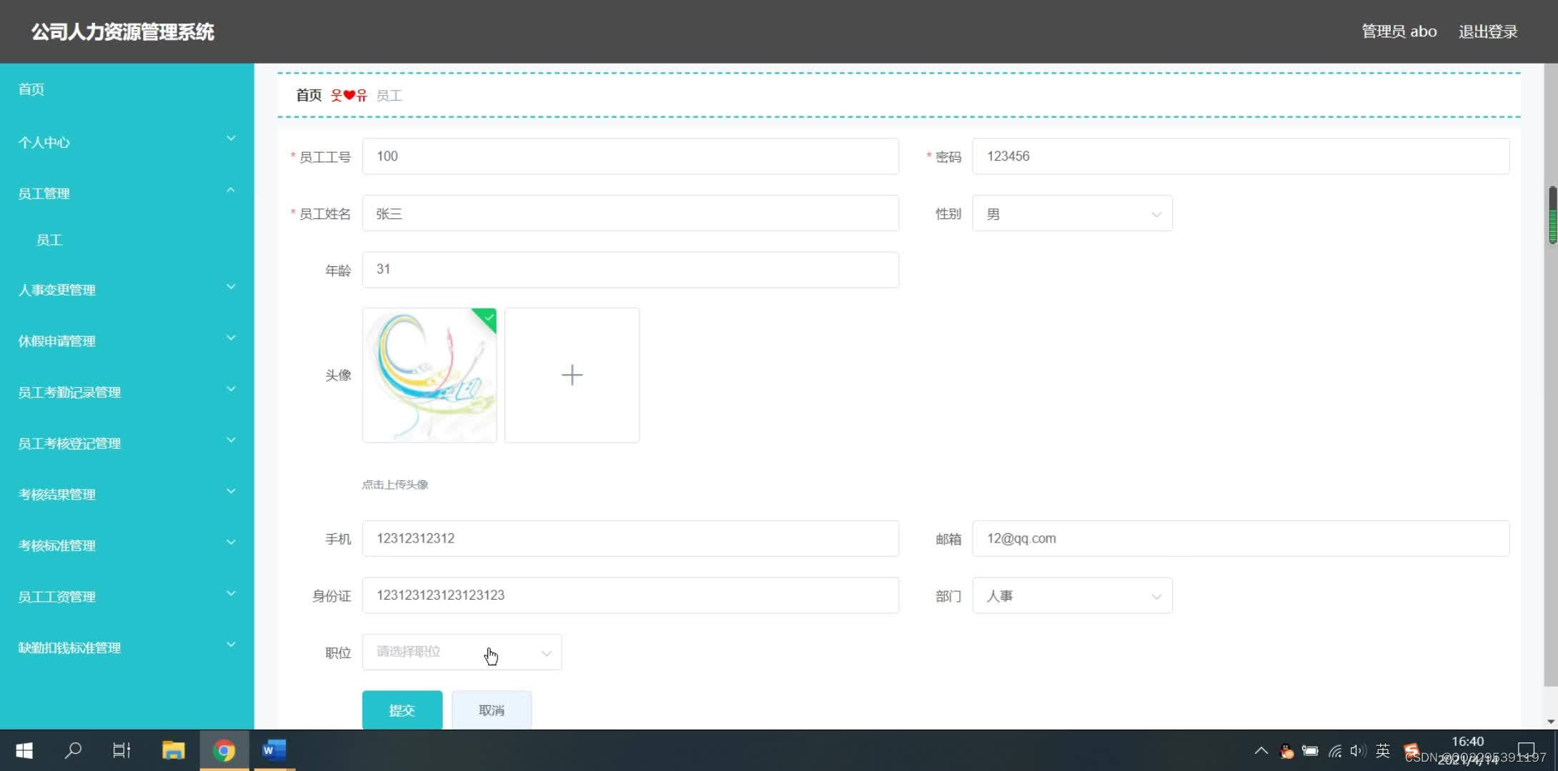The height and width of the screenshot is (771, 1558).
Task: Open taskbar search magnifier
Action: [x=73, y=750]
